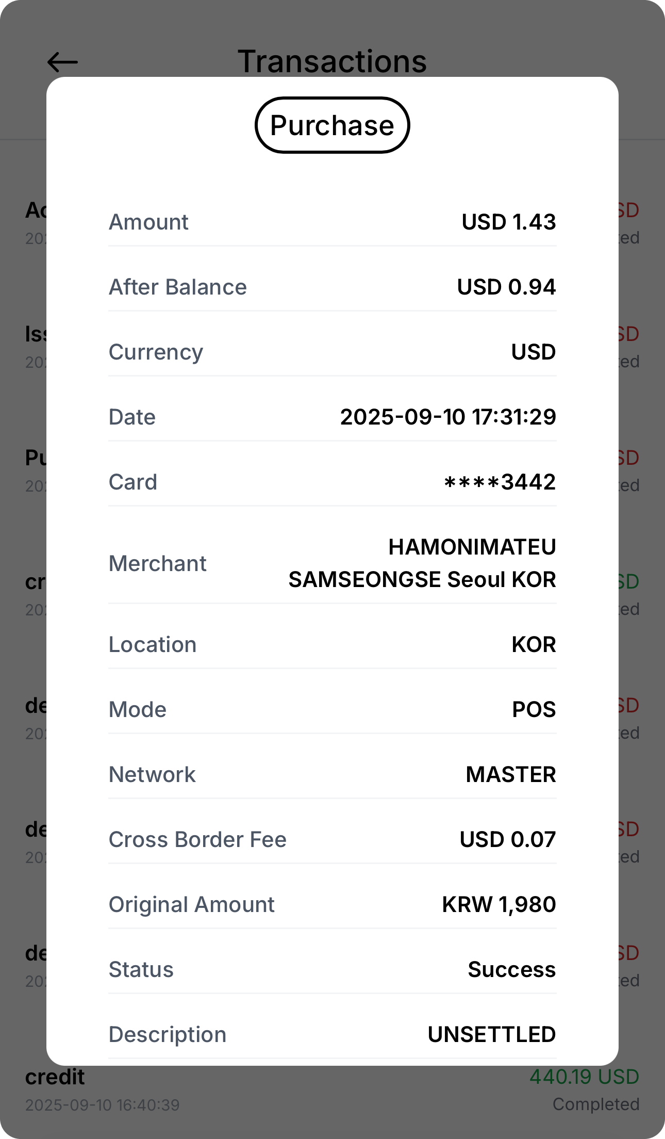Image resolution: width=665 pixels, height=1139 pixels.
Task: Click the Completed status of credit entry
Action: coord(595,1104)
